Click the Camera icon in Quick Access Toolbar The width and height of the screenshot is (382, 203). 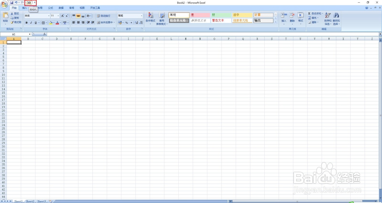(x=29, y=2)
